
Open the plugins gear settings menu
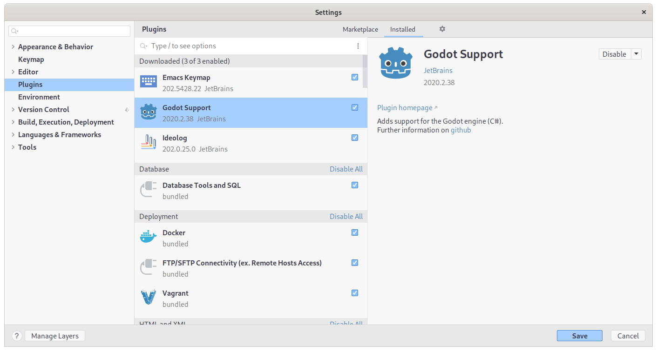point(442,29)
